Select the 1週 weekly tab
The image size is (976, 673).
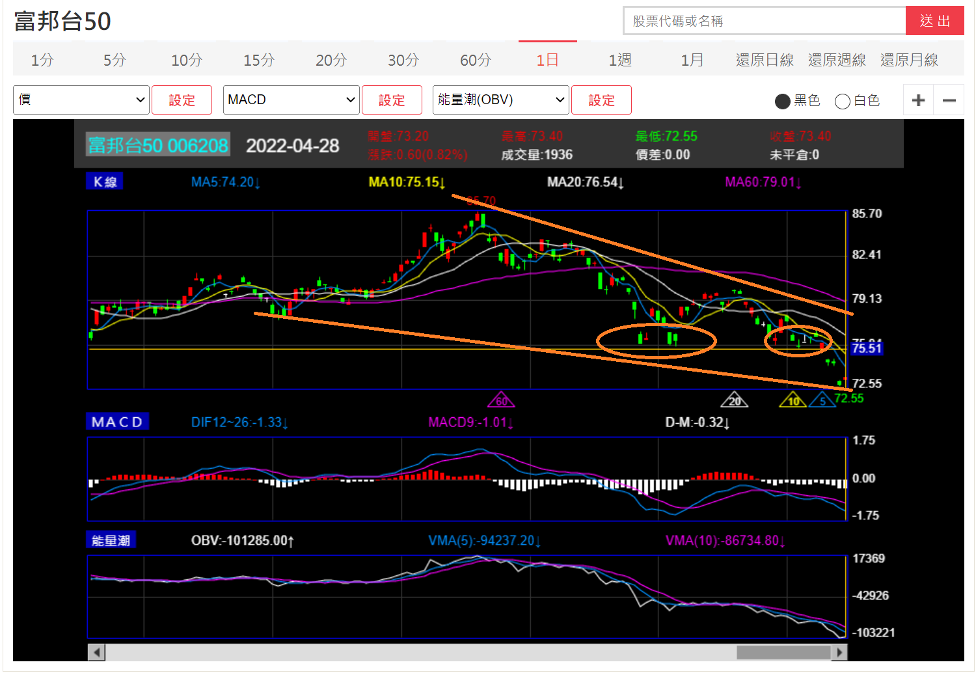(x=620, y=60)
